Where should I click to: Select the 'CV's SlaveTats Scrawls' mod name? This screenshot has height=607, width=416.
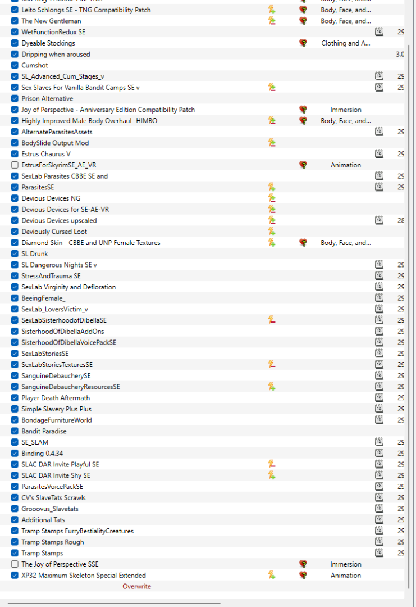pyautogui.click(x=53, y=497)
